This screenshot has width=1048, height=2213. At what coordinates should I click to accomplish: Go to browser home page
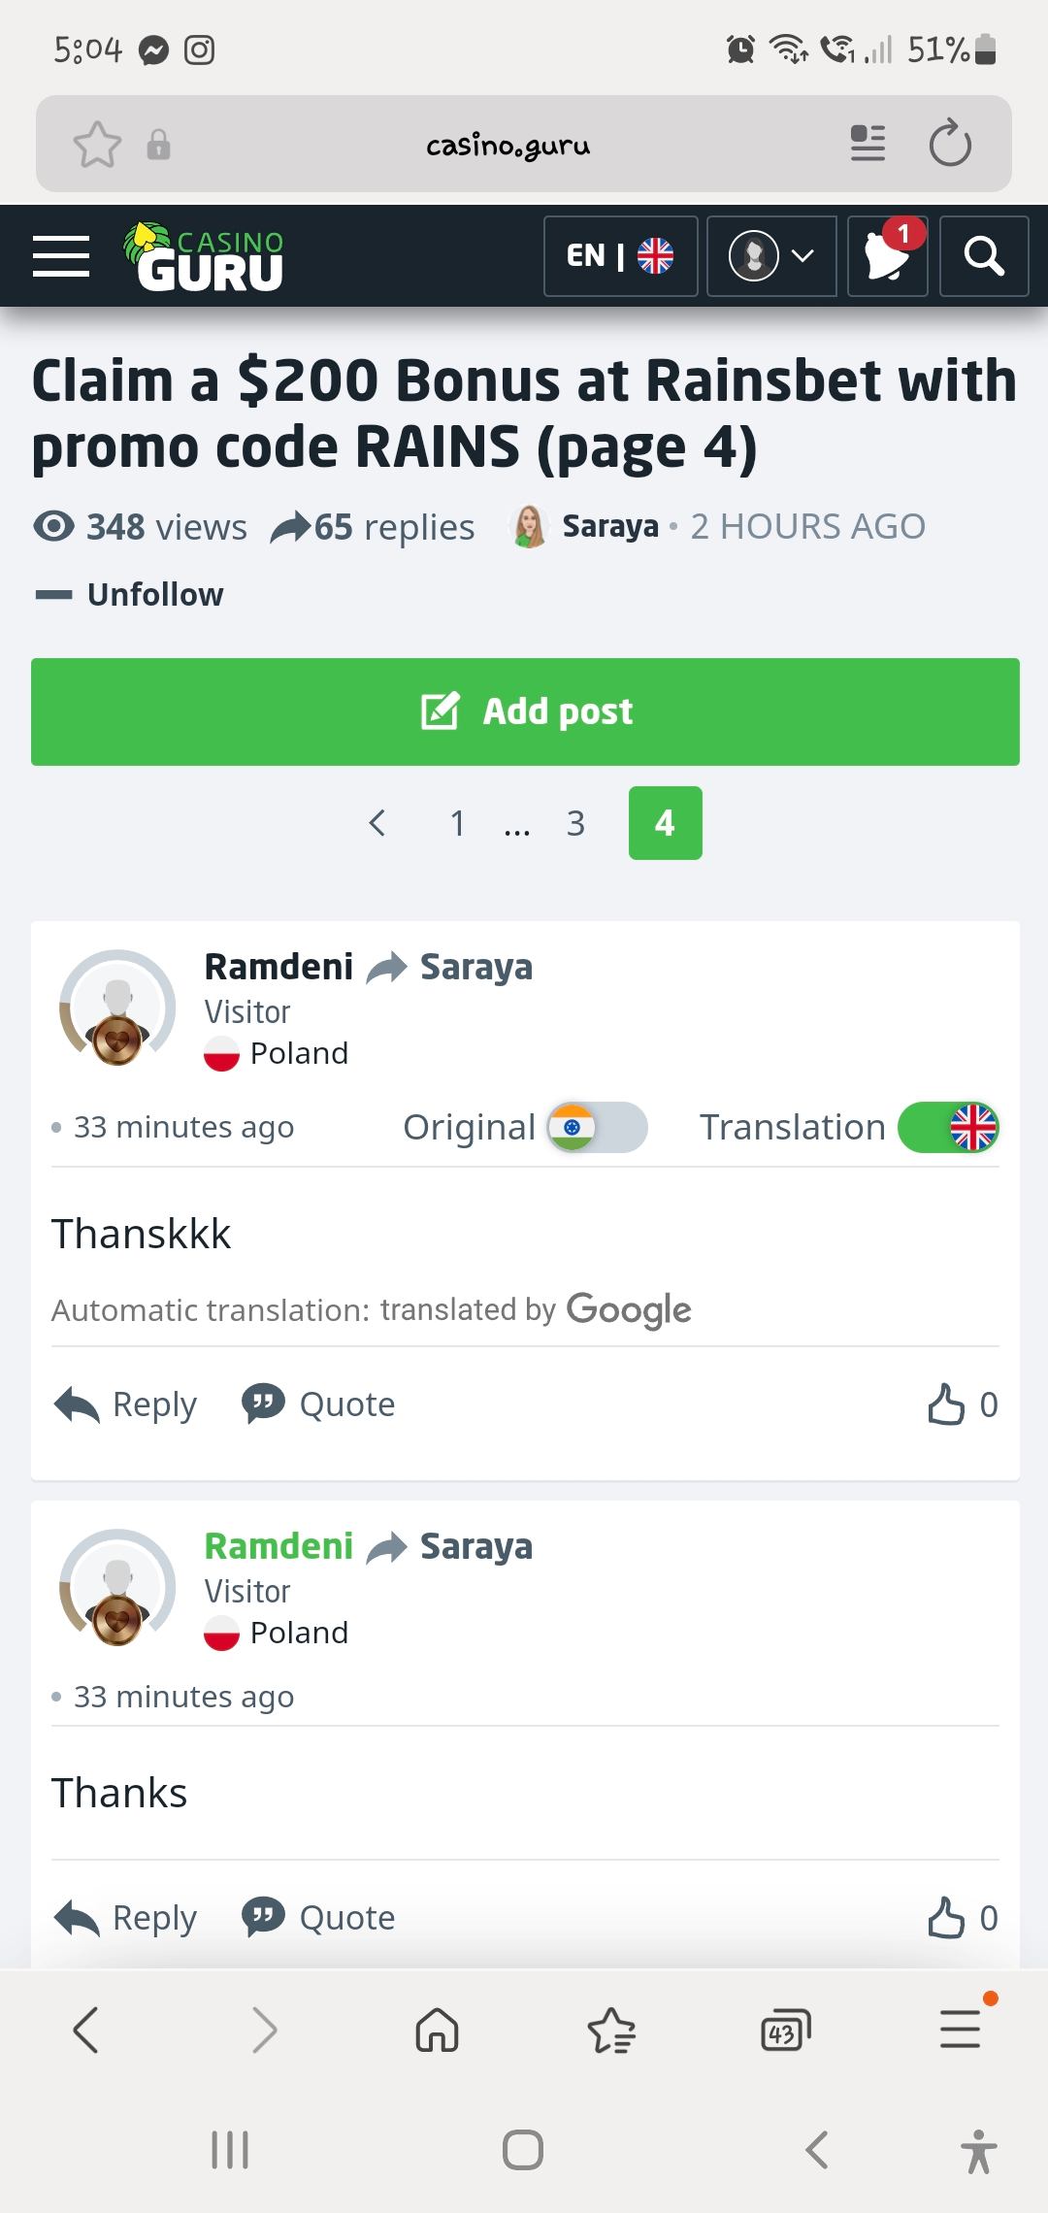[x=437, y=2030]
